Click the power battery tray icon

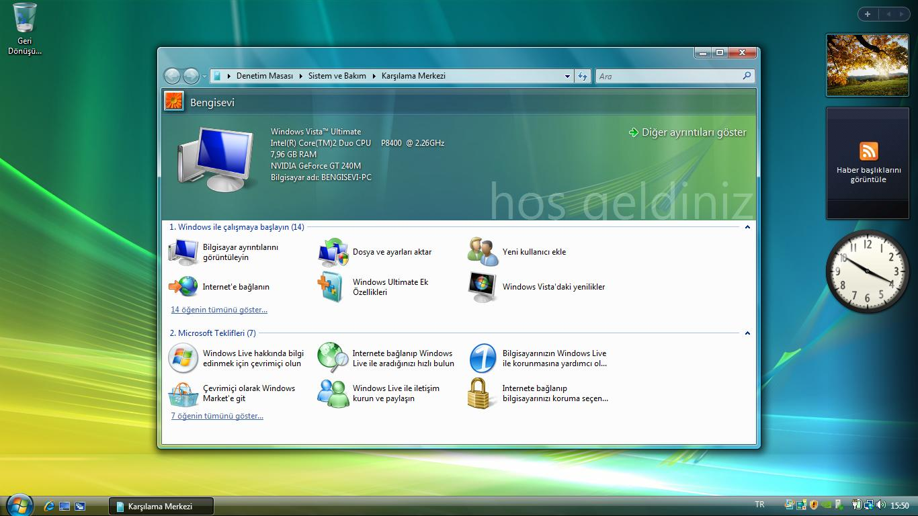(857, 505)
